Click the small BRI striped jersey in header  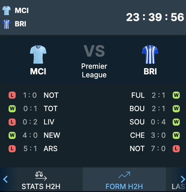[x=7, y=24]
